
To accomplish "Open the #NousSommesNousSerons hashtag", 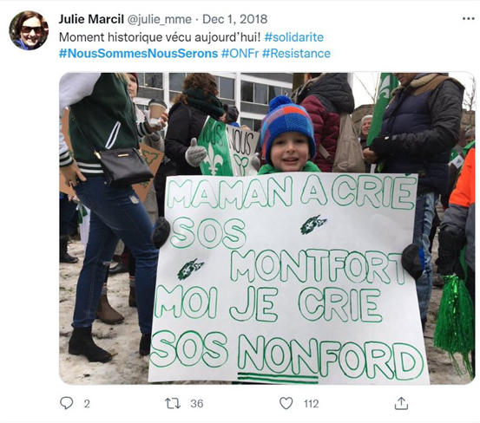I will pyautogui.click(x=138, y=54).
